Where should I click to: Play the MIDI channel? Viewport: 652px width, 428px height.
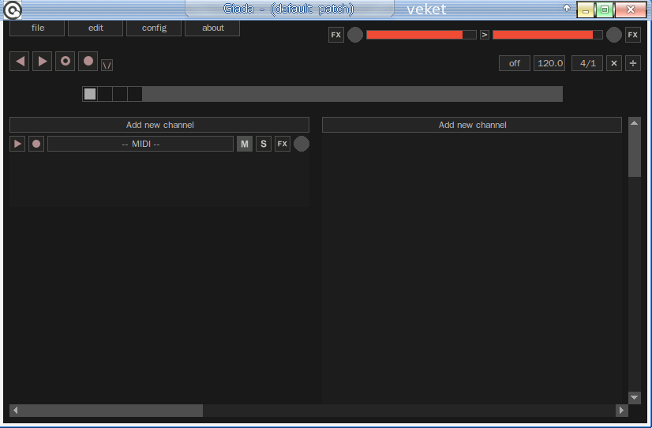(17, 144)
